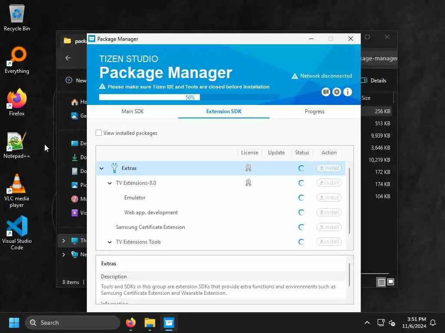The width and height of the screenshot is (445, 333).
Task: Click install button for TV Extensions-8.0
Action: point(329,183)
